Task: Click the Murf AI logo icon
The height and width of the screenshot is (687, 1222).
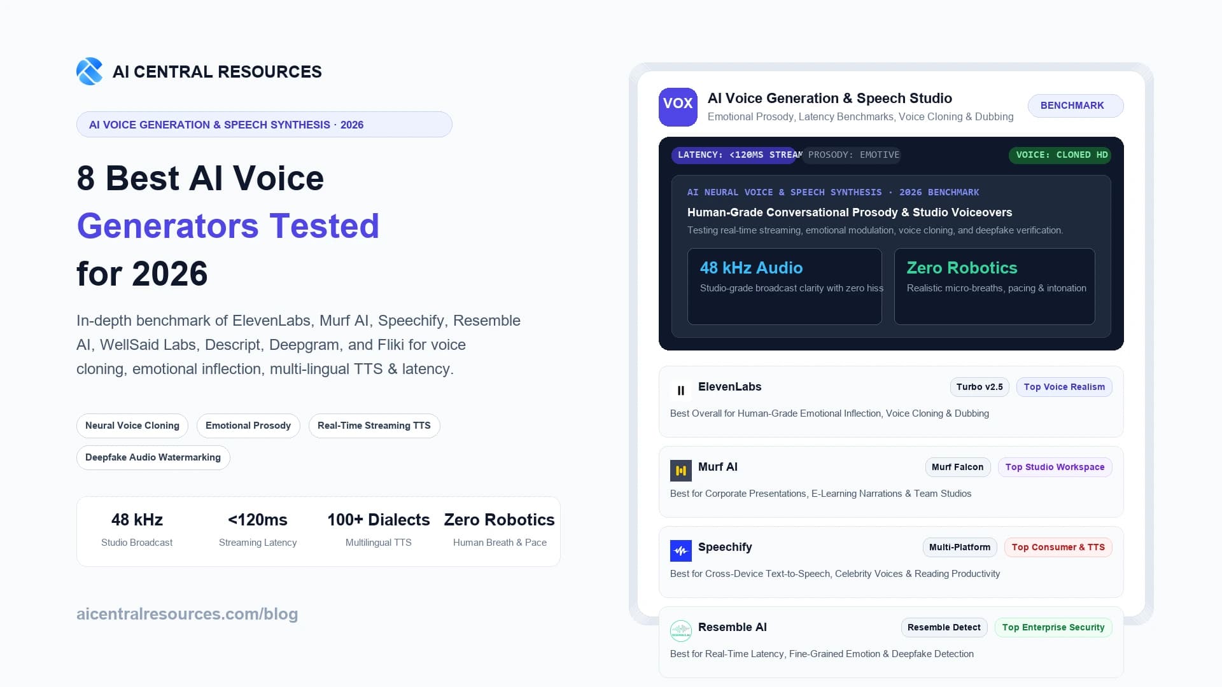Action: (681, 471)
